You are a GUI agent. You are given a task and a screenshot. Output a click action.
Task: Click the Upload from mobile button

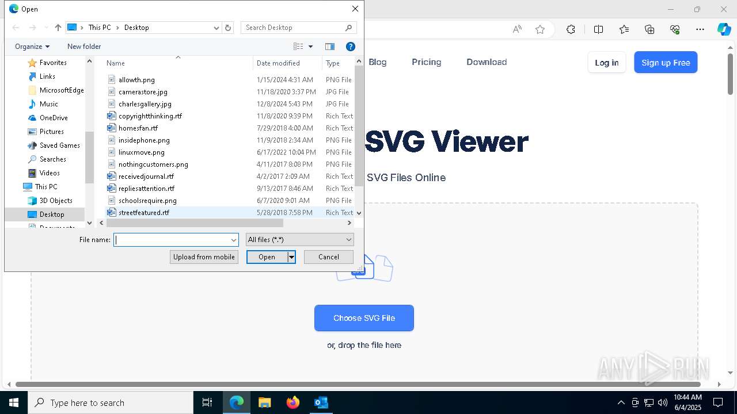[x=204, y=257]
